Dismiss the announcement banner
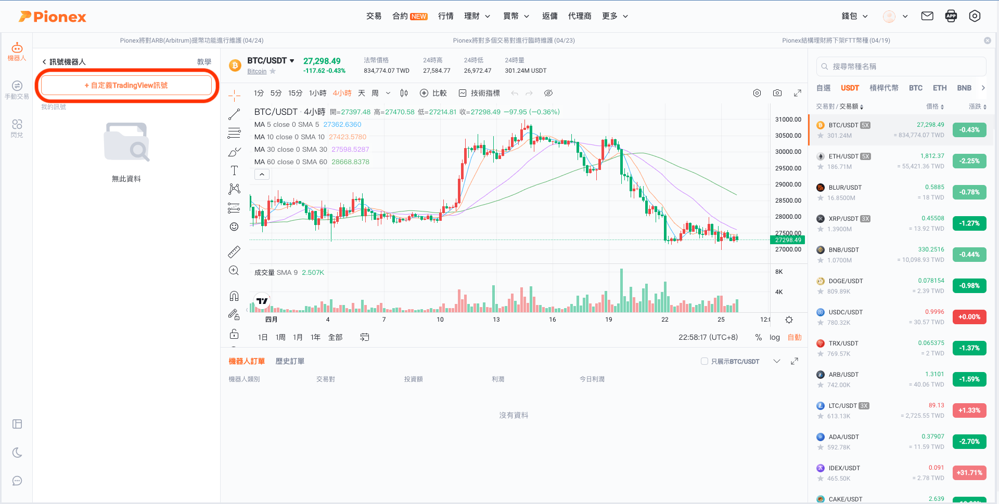 pyautogui.click(x=988, y=41)
